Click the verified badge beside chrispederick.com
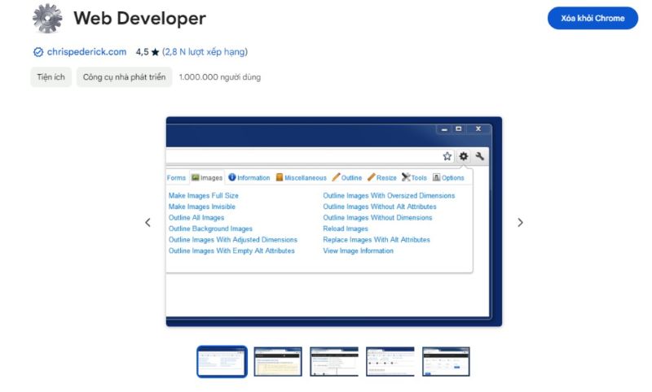 (x=37, y=52)
